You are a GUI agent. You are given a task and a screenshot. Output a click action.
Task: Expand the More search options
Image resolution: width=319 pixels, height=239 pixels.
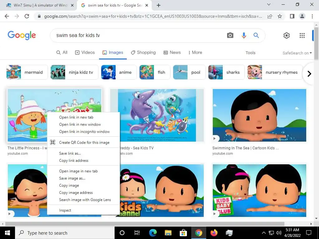(x=195, y=52)
